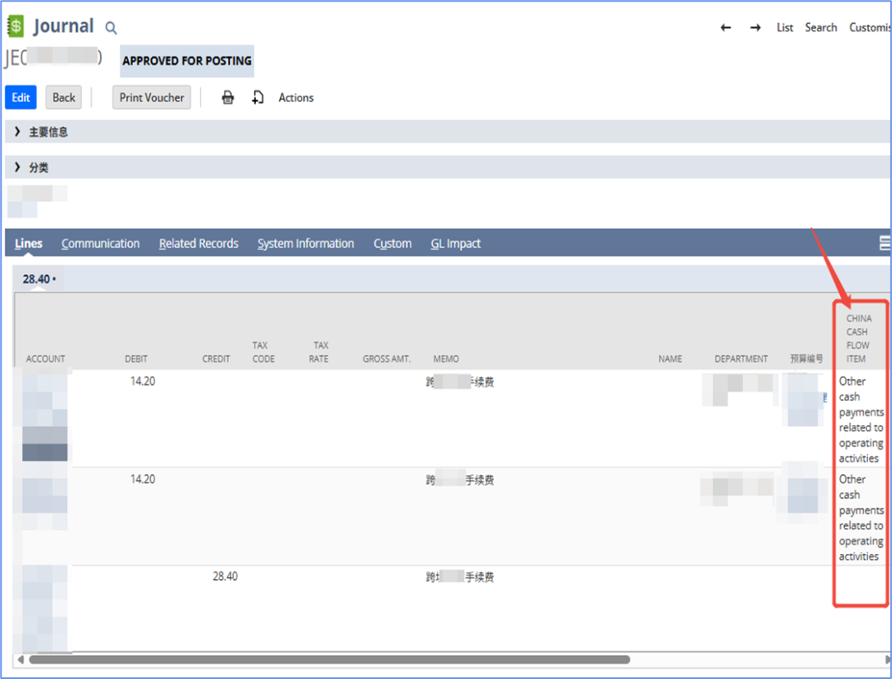Open the Actions menu

click(x=296, y=97)
